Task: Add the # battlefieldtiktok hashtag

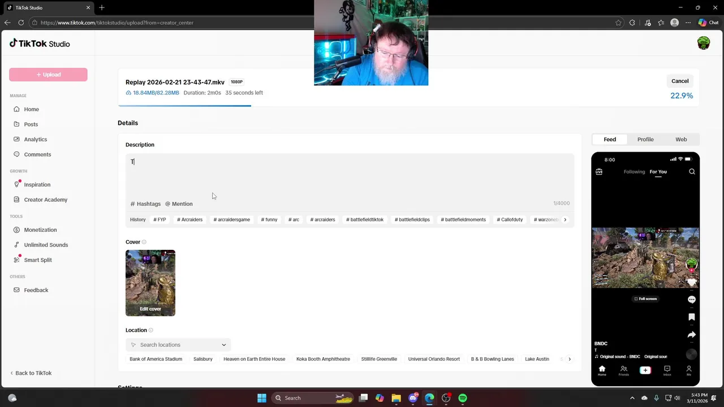Action: coord(365,219)
